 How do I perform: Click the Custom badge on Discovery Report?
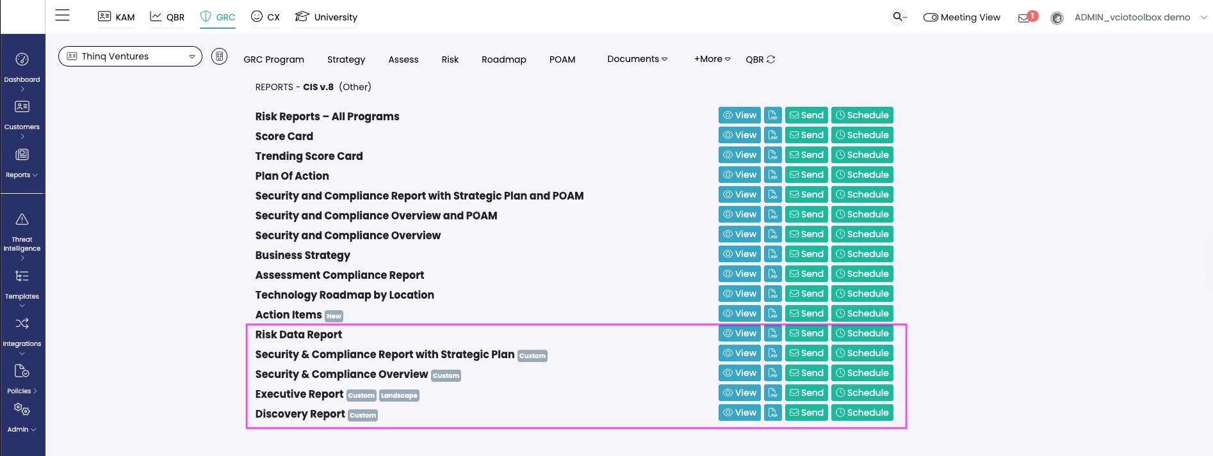pos(363,416)
